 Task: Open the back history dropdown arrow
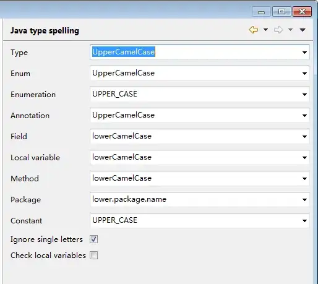266,30
